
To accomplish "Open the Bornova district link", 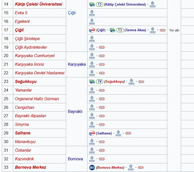I will tap(75, 159).
